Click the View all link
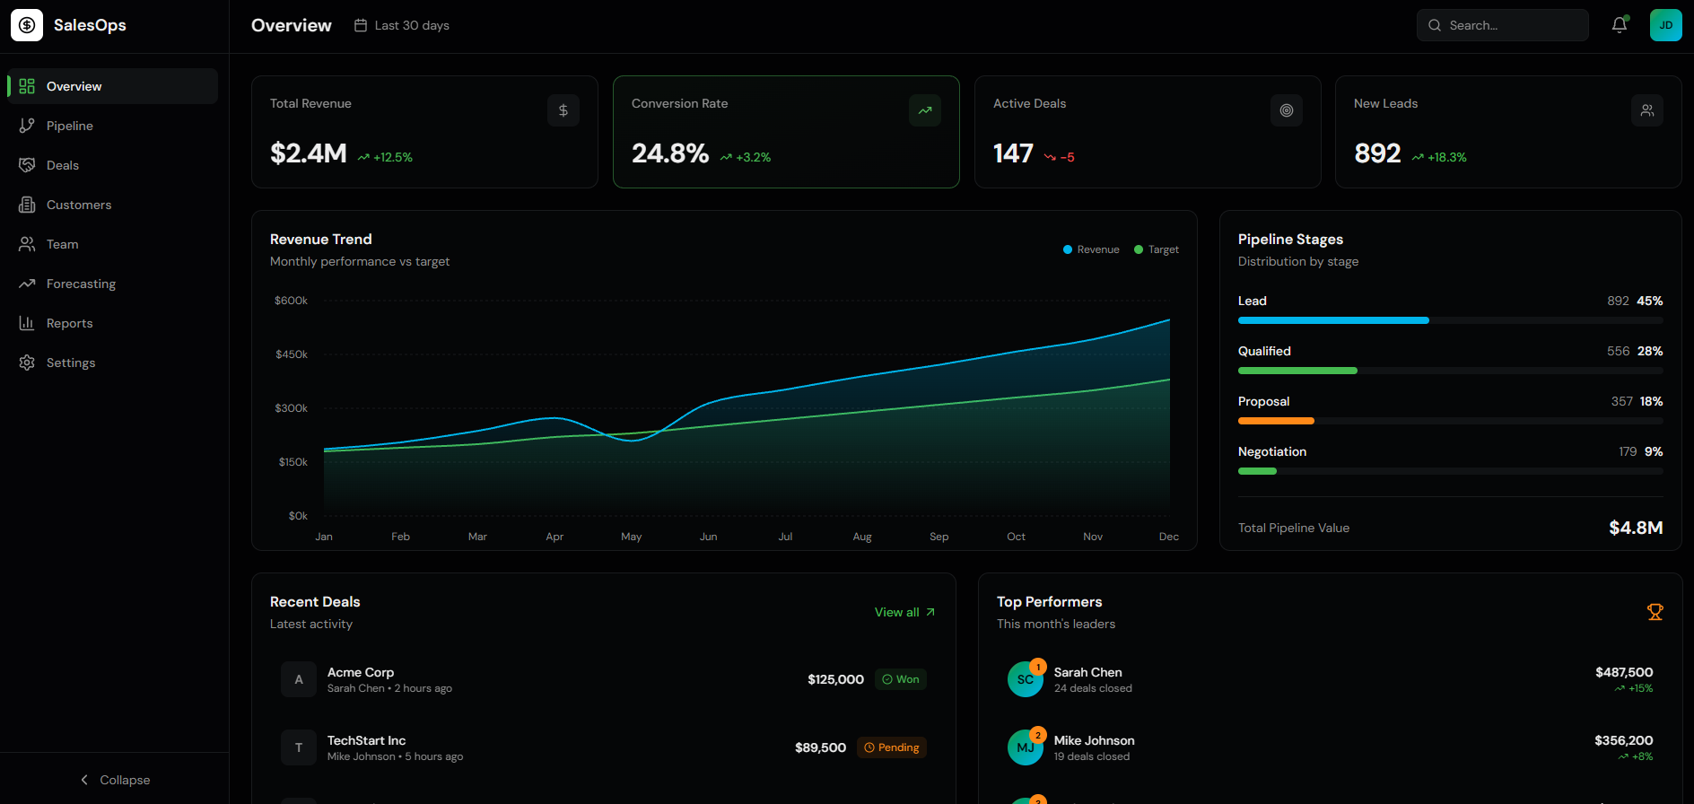Image resolution: width=1694 pixels, height=804 pixels. 905,612
